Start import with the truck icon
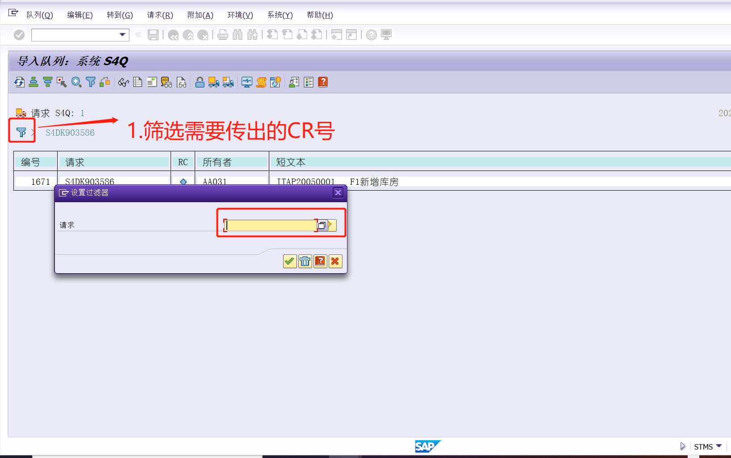 (213, 82)
